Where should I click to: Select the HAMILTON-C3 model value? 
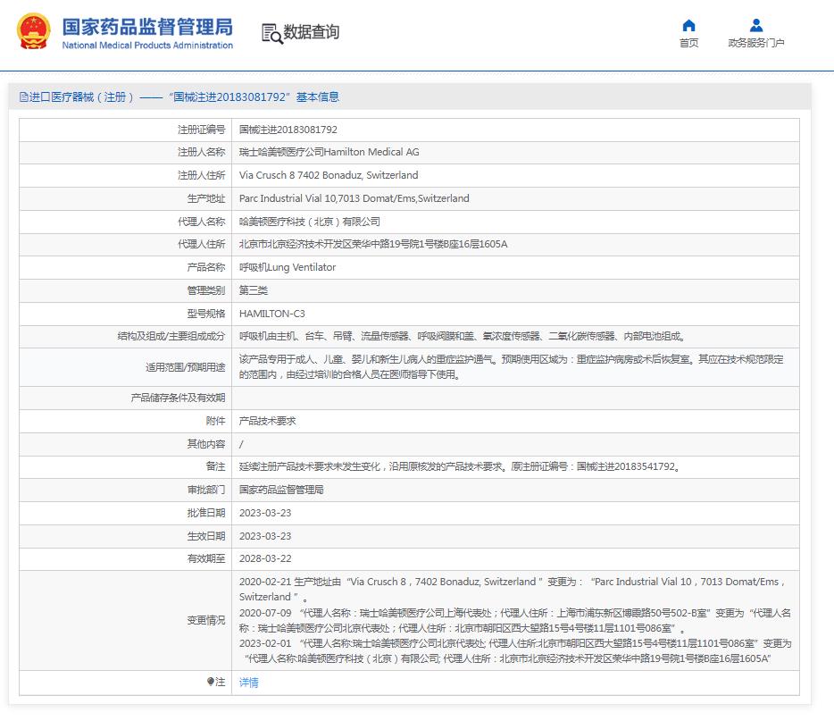271,314
